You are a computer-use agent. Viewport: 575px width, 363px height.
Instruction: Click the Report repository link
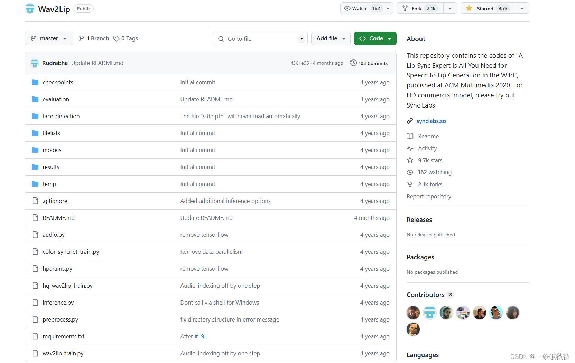pyautogui.click(x=429, y=196)
